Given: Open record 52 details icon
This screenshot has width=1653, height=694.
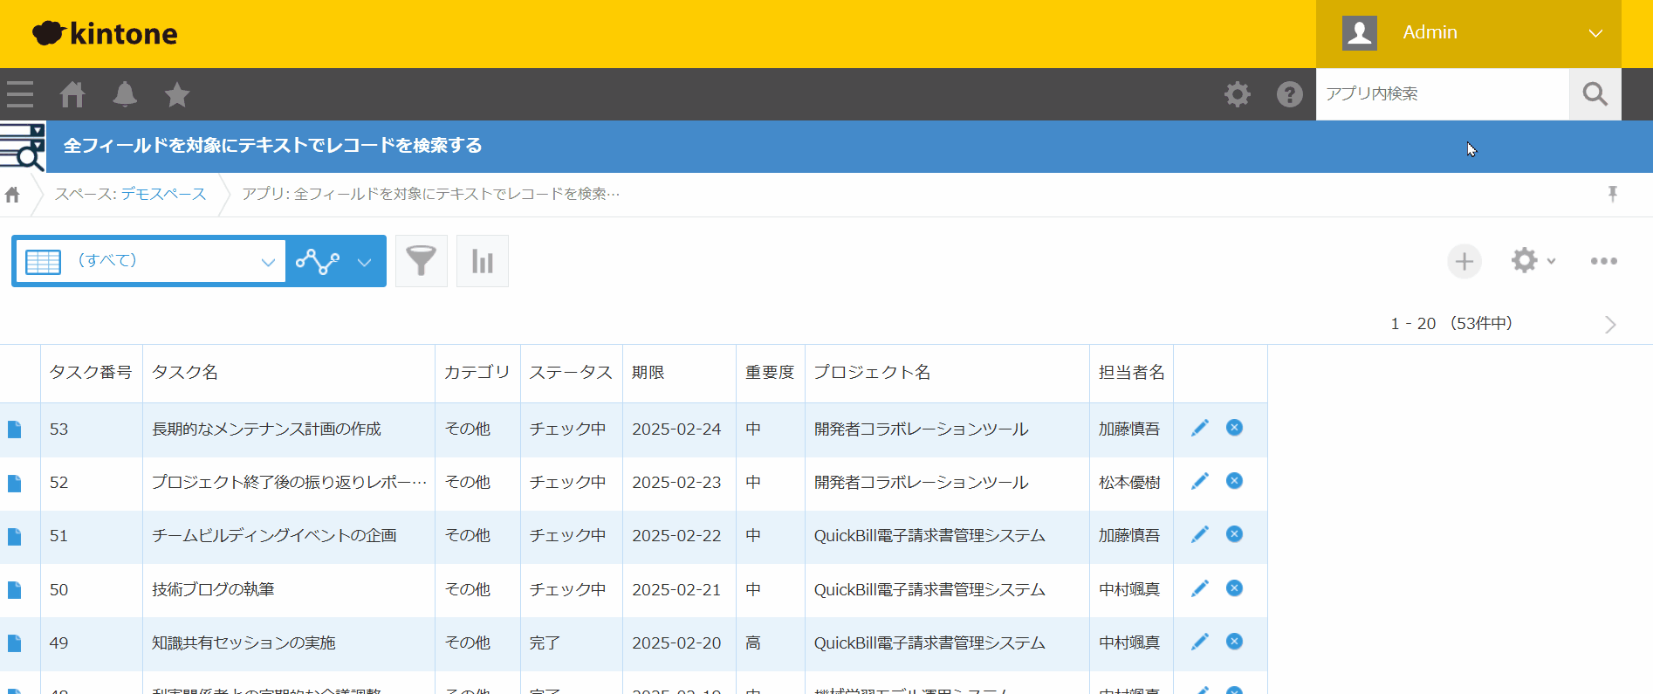Looking at the screenshot, I should (x=15, y=483).
